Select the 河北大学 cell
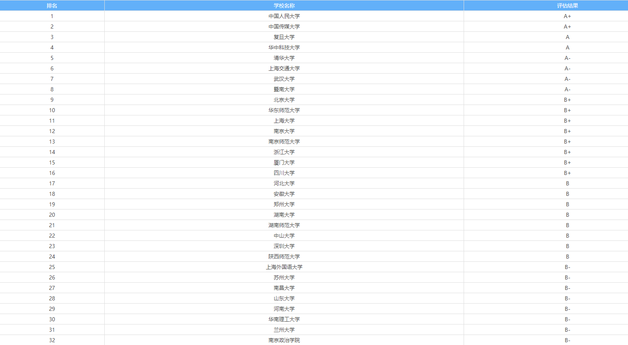Viewport: 628px width, 345px height. pos(284,183)
